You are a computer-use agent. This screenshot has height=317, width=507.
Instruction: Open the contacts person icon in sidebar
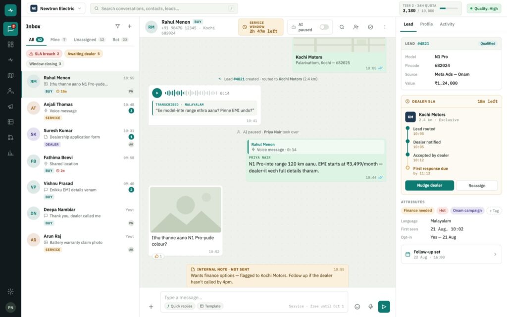[11, 91]
